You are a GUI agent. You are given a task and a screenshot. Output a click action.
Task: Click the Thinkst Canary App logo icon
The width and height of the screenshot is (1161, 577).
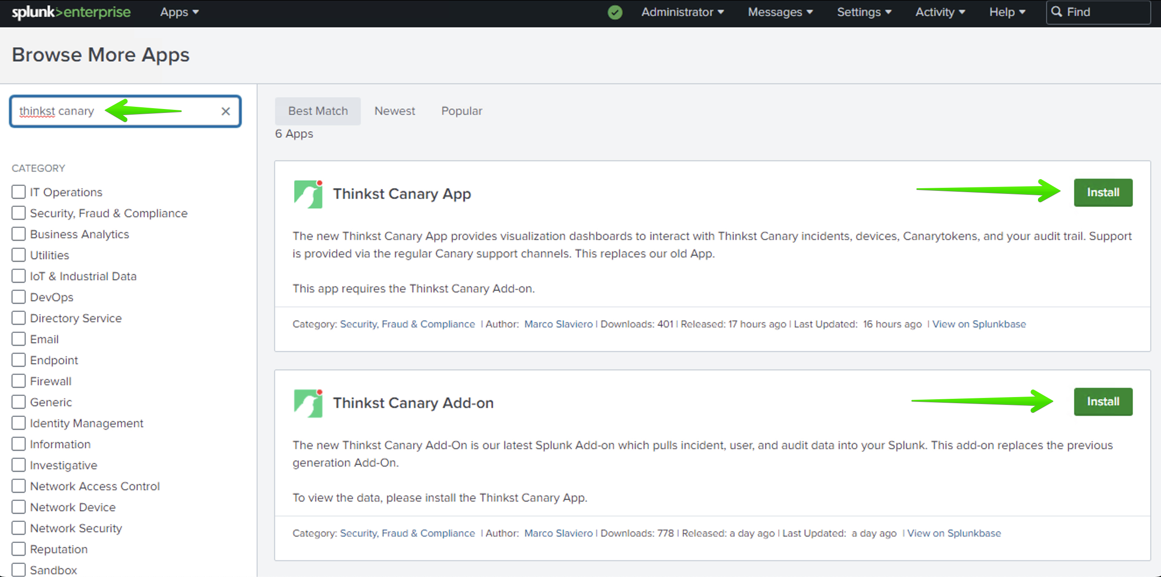pos(308,194)
